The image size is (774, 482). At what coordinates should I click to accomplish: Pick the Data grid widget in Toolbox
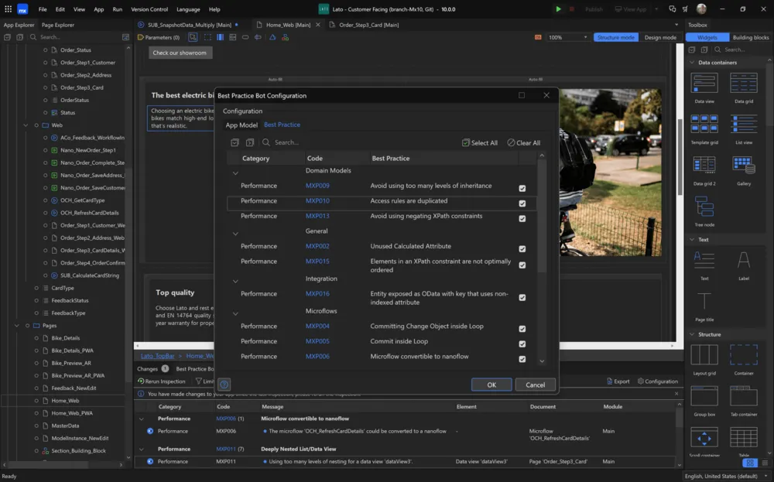pos(743,88)
